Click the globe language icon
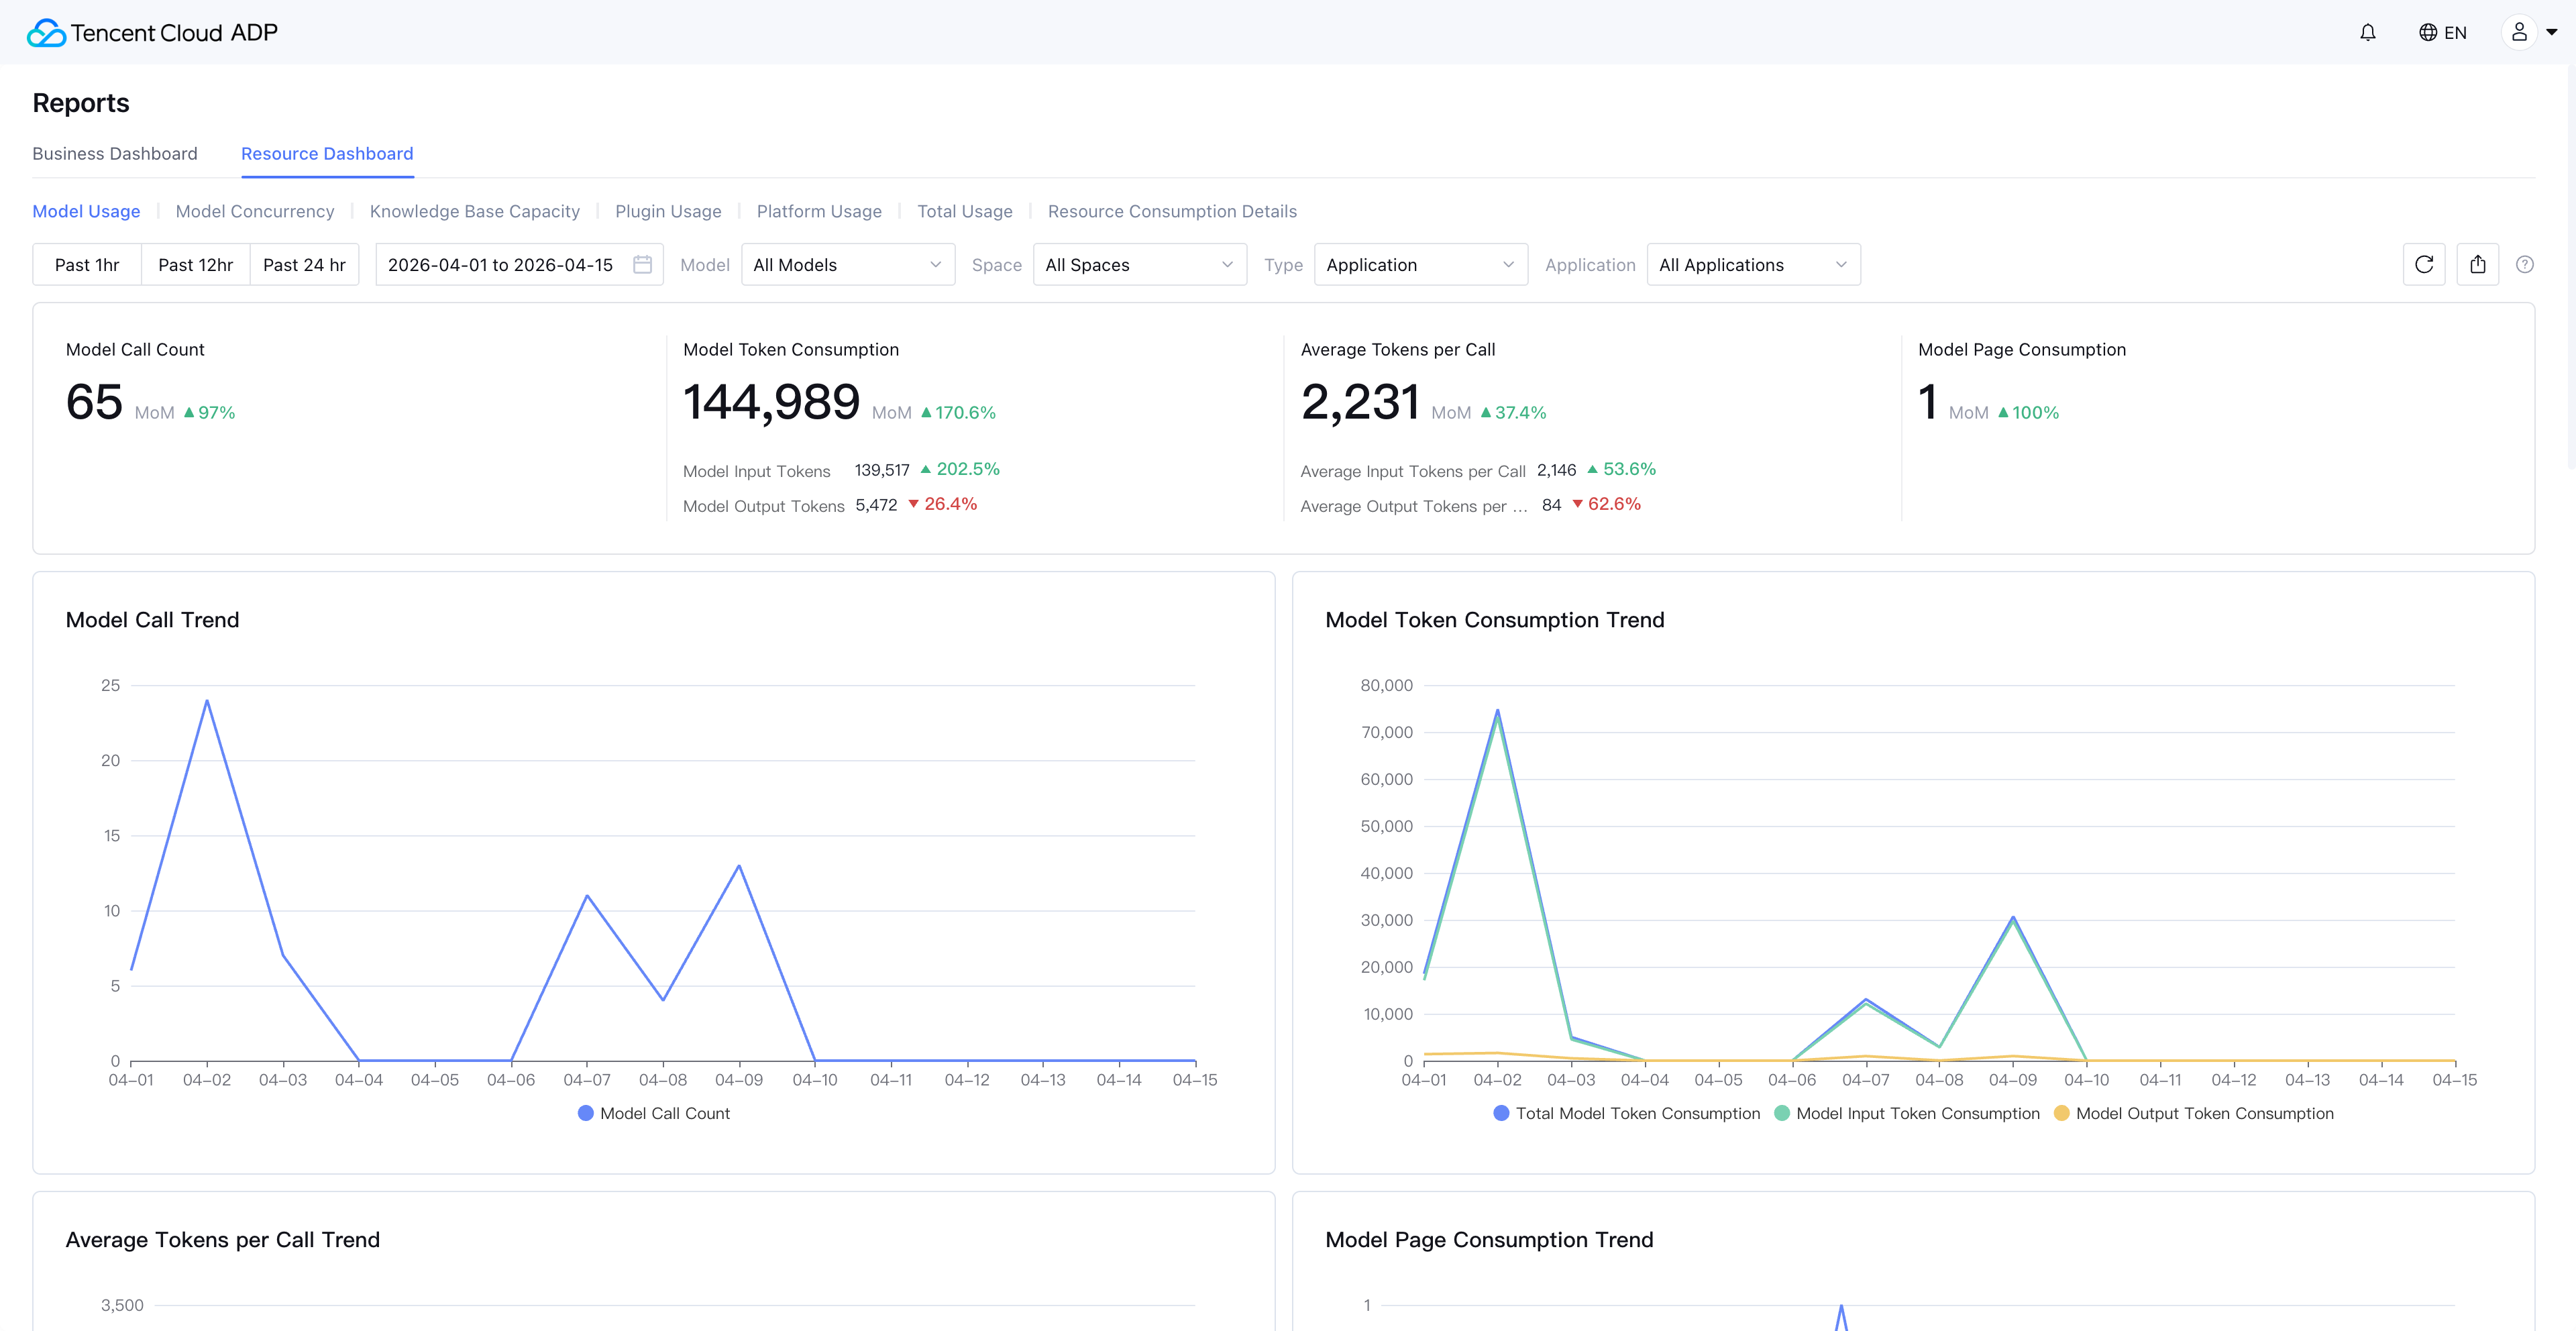 pos(2427,33)
